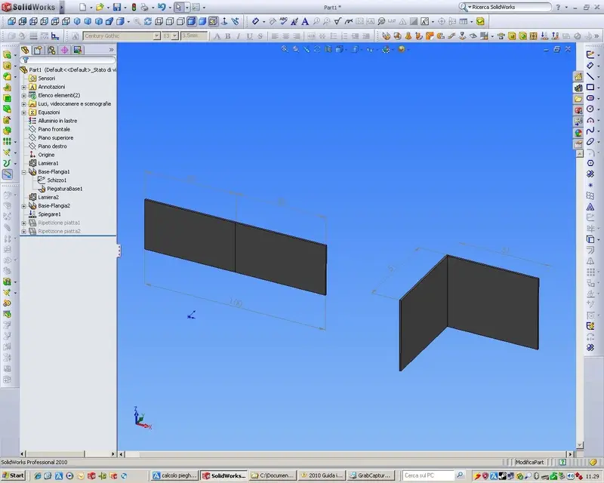Toggle Shadows in shaded mode button

[213, 22]
